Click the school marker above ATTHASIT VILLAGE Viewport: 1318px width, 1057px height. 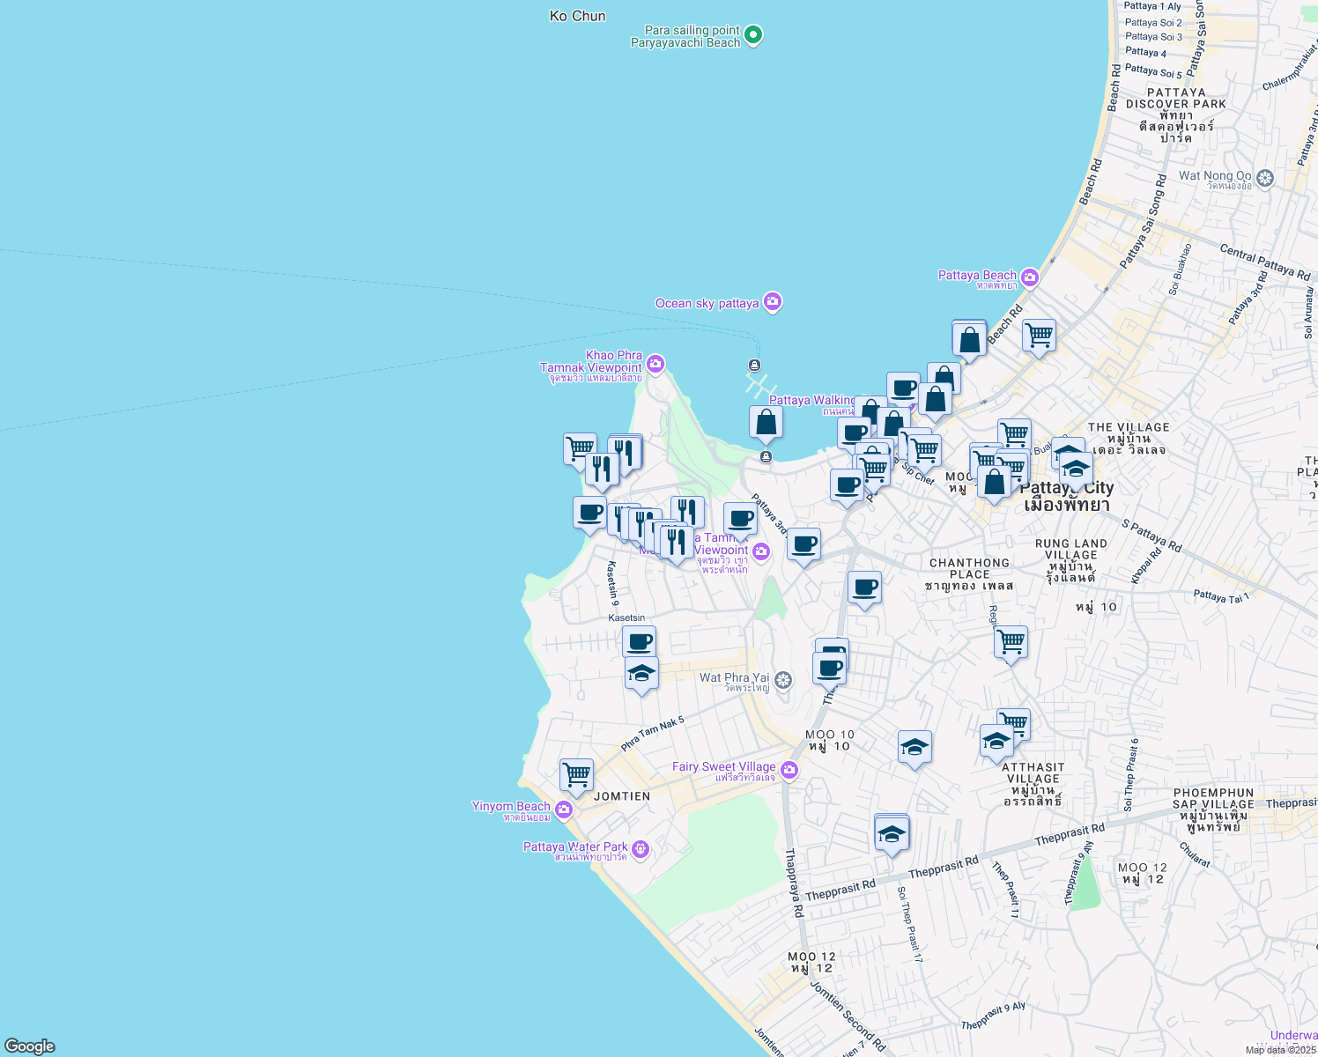pos(996,742)
